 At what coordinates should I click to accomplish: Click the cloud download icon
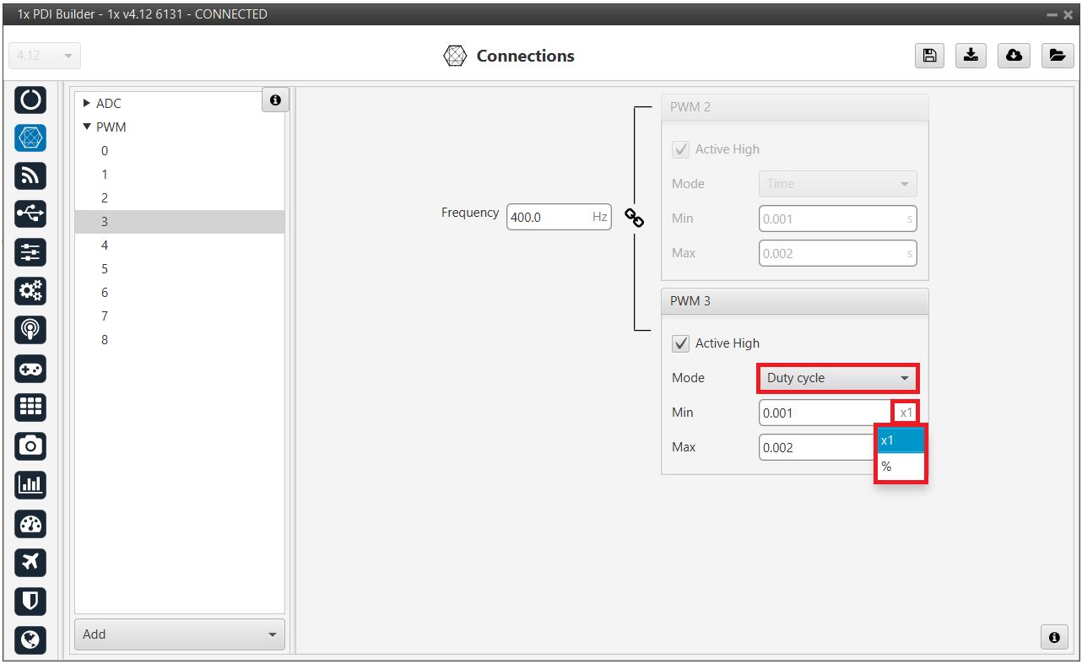(x=1014, y=56)
